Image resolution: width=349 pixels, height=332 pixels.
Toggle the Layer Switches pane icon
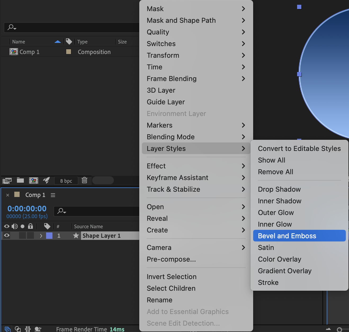click(7, 329)
